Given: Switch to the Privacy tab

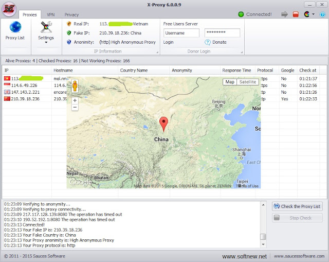Looking at the screenshot, I should tap(71, 15).
